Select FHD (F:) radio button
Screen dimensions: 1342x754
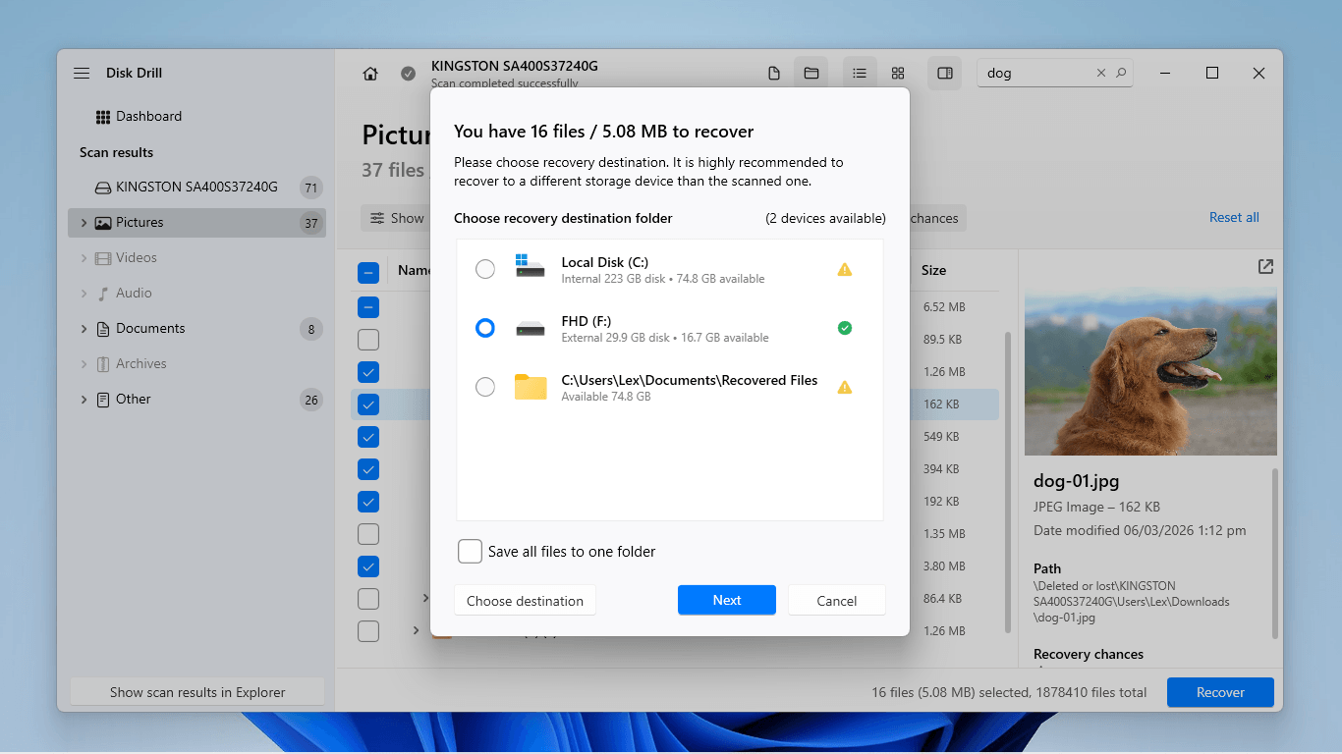coord(485,328)
